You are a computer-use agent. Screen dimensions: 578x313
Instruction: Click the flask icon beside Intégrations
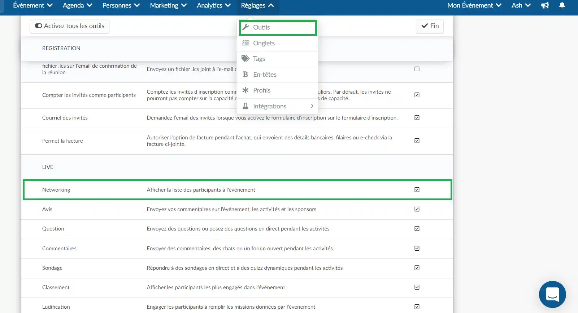click(x=245, y=106)
